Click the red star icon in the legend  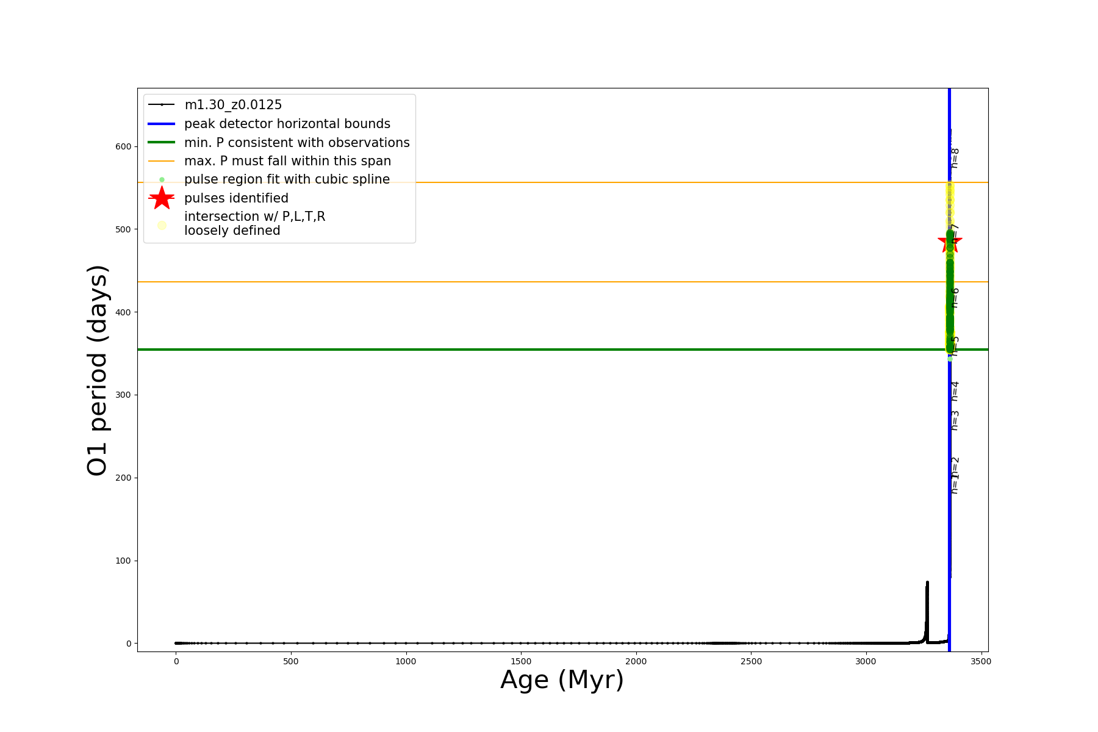coord(162,198)
